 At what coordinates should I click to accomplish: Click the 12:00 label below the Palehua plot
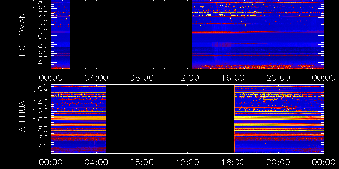point(187,162)
